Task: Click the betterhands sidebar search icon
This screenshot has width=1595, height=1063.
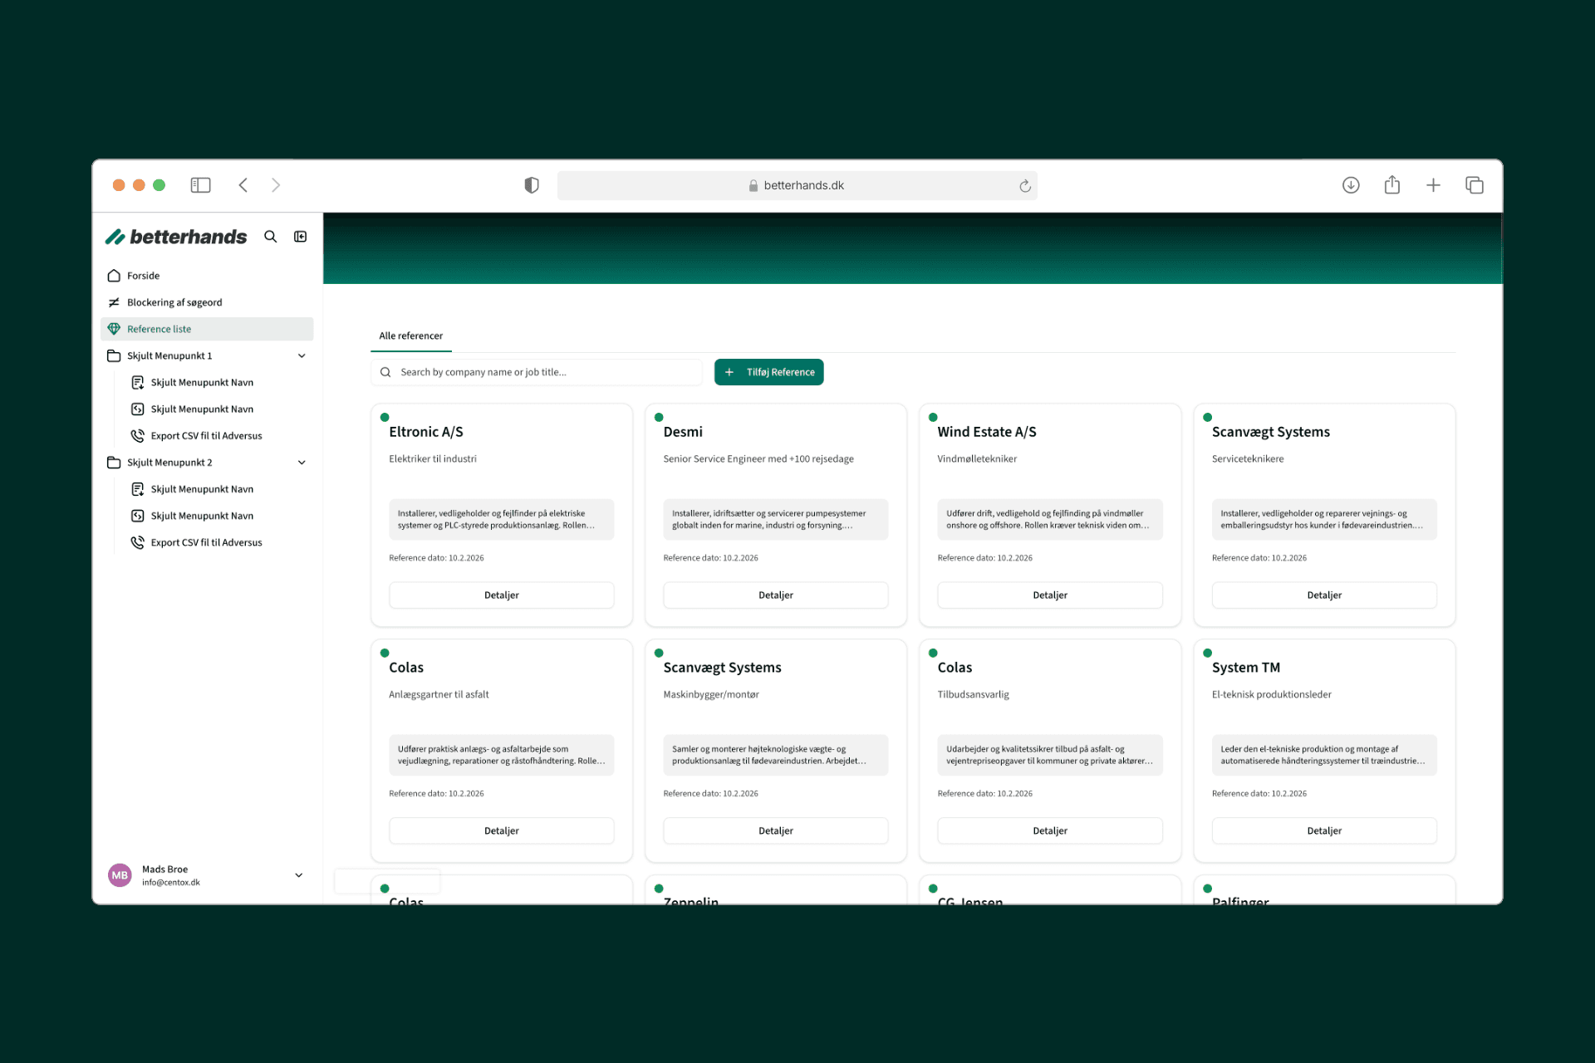Action: 270,237
